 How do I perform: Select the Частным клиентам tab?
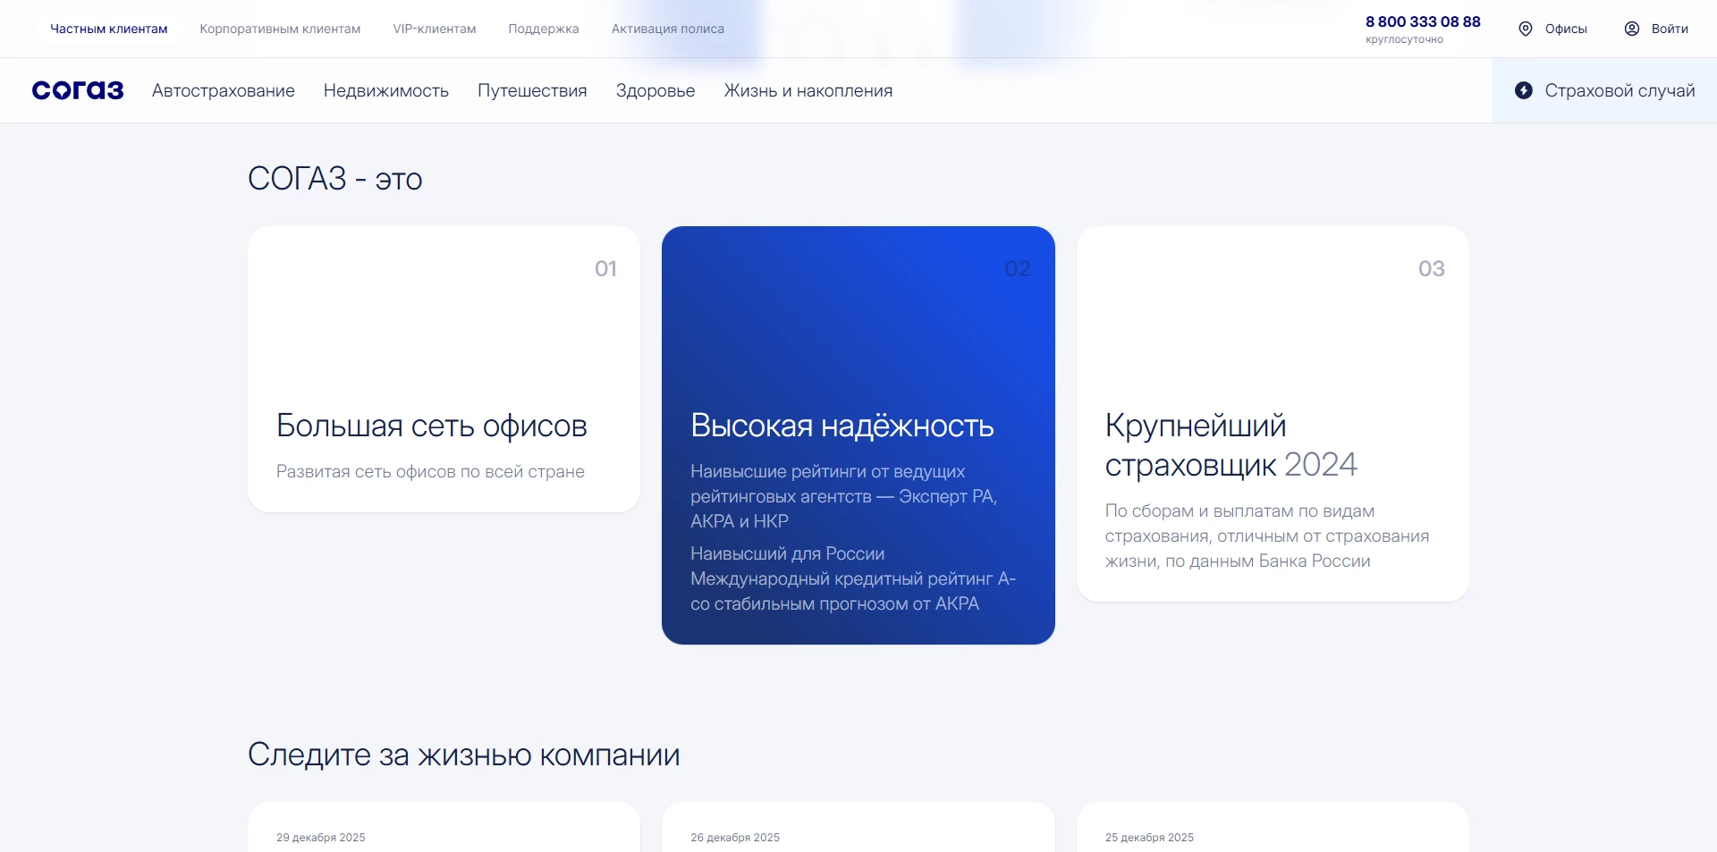(x=109, y=28)
